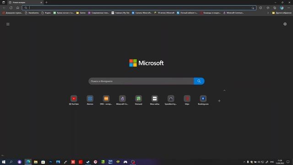The height and width of the screenshot is (165, 293).
Task: Go to the browser home page
Action: (x=17, y=8)
